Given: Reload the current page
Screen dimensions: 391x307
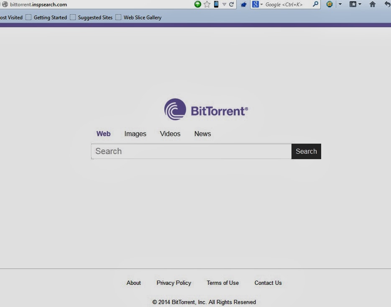Looking at the screenshot, I should tap(231, 4).
